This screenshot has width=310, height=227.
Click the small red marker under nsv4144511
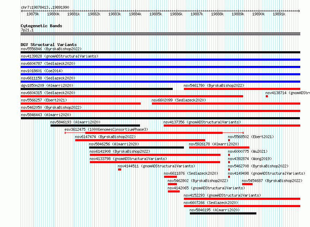tap(119, 169)
